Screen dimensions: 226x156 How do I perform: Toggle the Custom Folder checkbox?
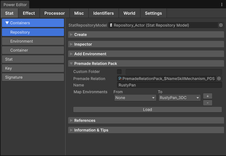119,72
